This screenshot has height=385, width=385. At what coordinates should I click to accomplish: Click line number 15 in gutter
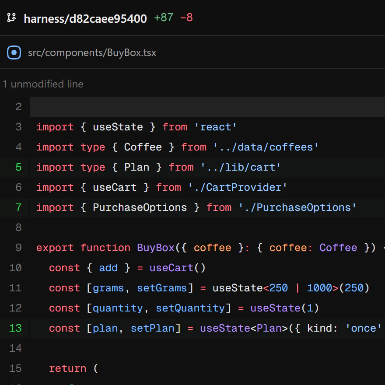[x=15, y=368]
